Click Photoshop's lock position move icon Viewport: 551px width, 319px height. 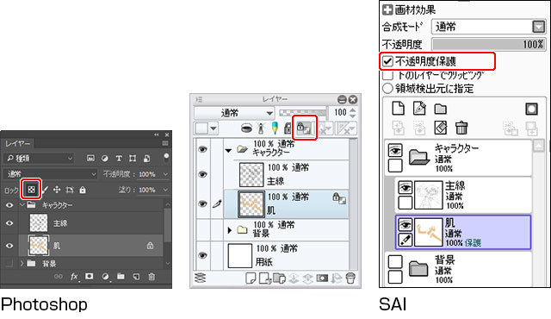pos(57,190)
